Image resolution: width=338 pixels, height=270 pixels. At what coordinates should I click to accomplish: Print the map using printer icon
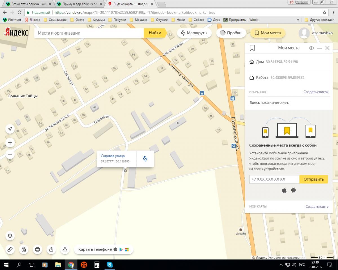37,249
